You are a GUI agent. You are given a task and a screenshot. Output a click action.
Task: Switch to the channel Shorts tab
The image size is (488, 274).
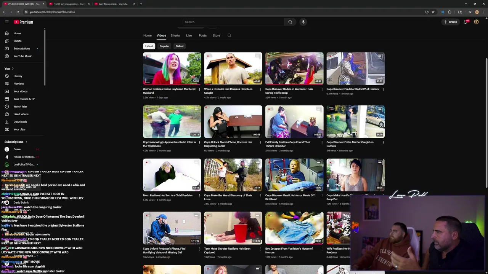175,35
